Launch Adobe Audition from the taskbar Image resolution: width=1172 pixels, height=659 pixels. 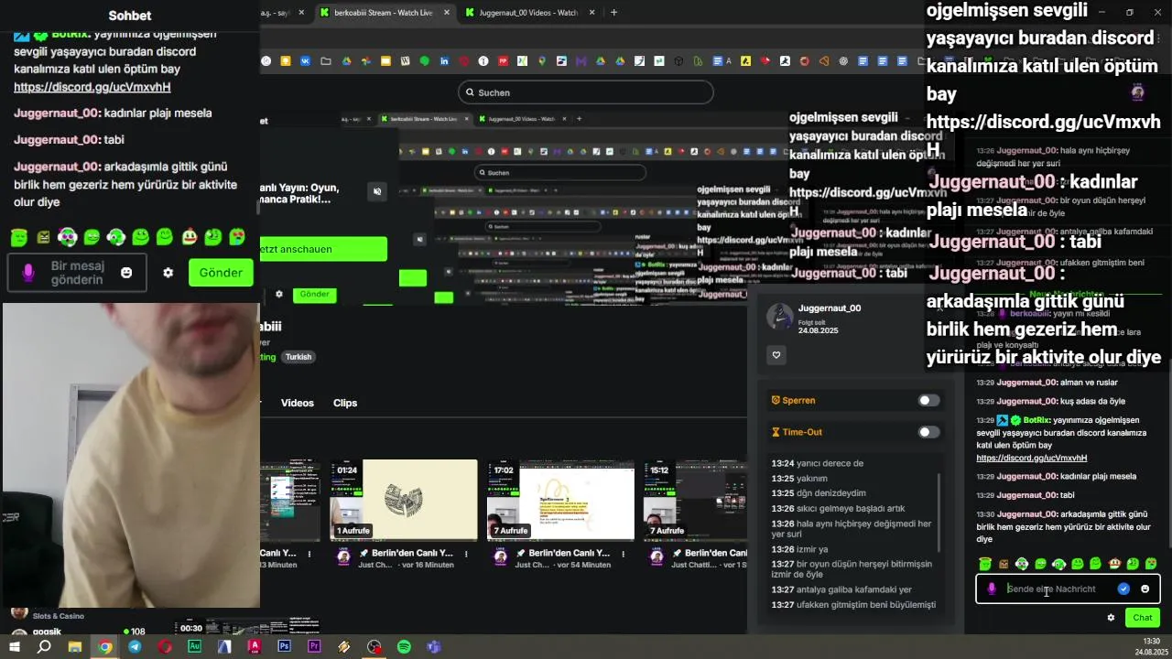194,646
